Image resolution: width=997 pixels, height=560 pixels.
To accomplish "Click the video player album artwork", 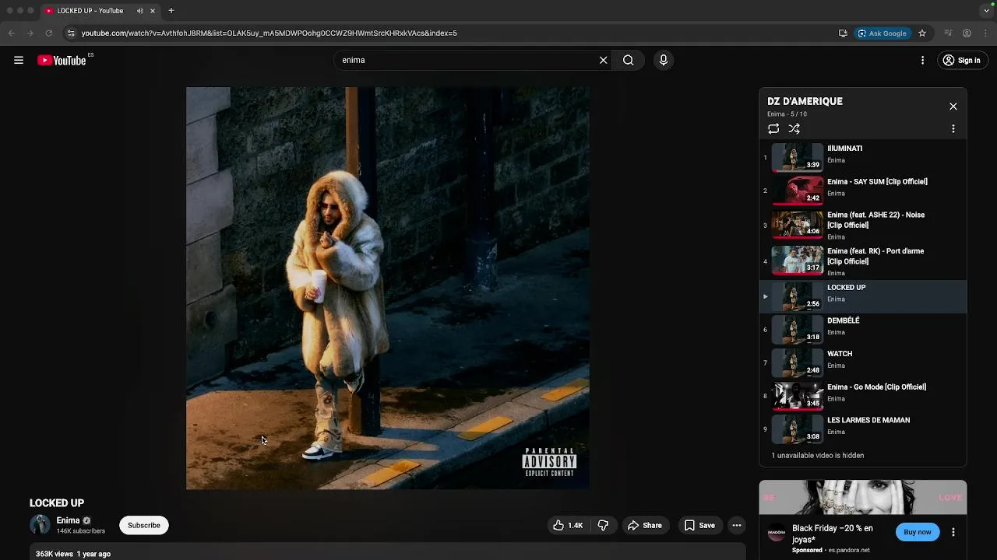I will coord(388,288).
